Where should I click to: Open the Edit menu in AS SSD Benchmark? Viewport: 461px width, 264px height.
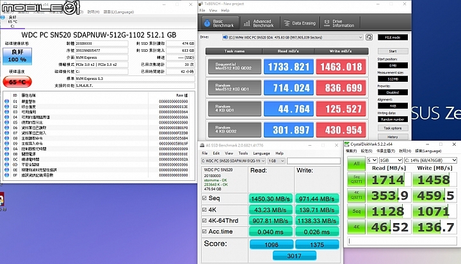[x=216, y=153]
